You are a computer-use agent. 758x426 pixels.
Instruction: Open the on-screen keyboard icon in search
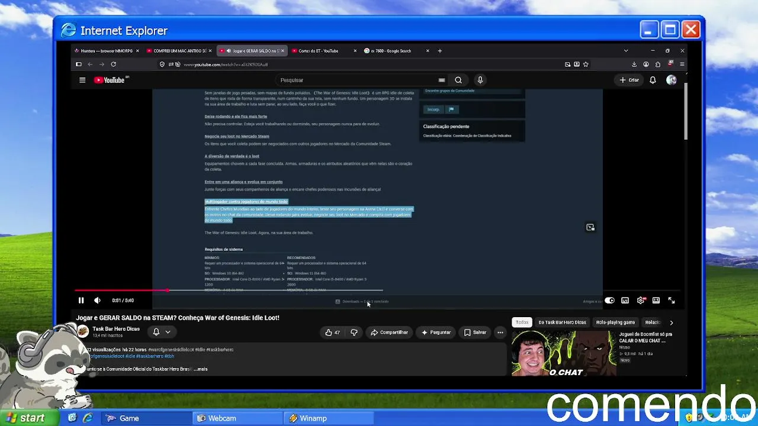pos(442,80)
